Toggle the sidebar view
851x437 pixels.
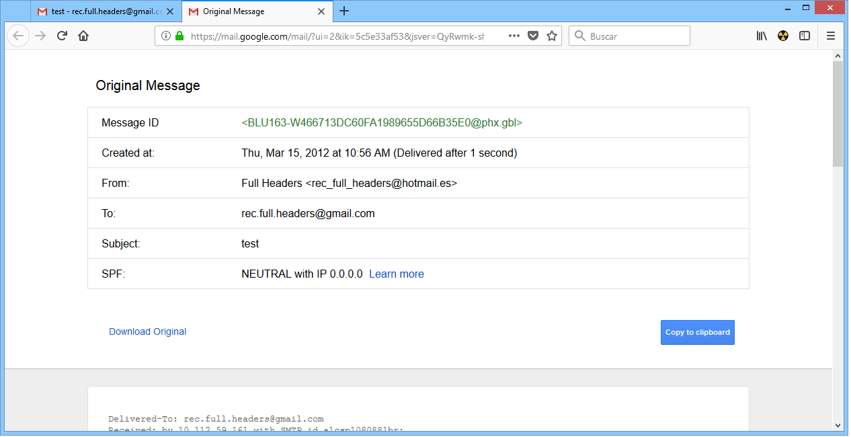point(805,36)
